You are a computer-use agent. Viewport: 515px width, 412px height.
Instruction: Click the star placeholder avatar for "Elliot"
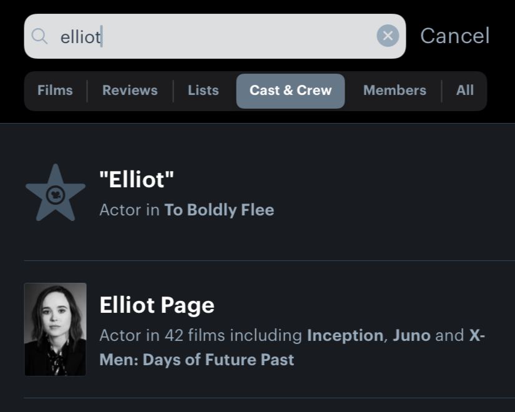tap(56, 193)
